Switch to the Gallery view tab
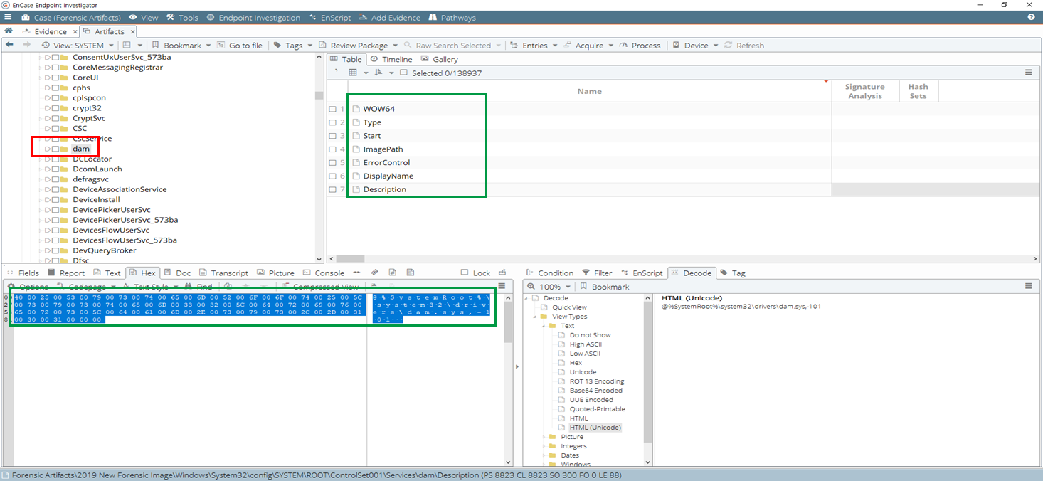This screenshot has height=481, width=1043. click(439, 59)
